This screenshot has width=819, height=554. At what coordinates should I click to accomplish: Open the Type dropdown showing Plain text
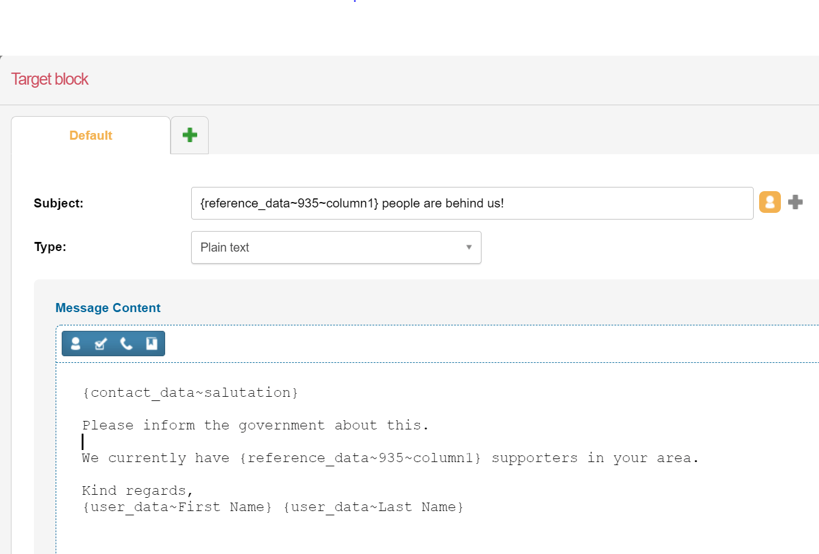point(327,247)
